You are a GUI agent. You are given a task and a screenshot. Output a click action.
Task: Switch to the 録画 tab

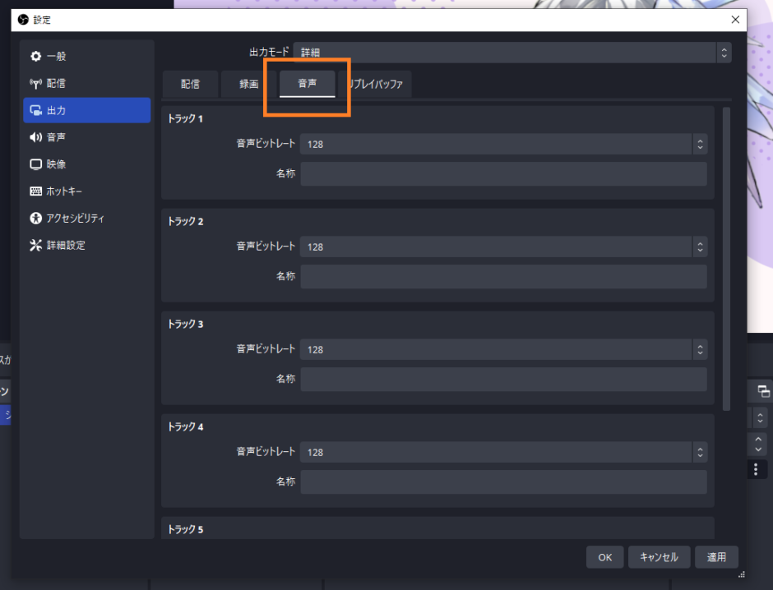[x=248, y=83]
